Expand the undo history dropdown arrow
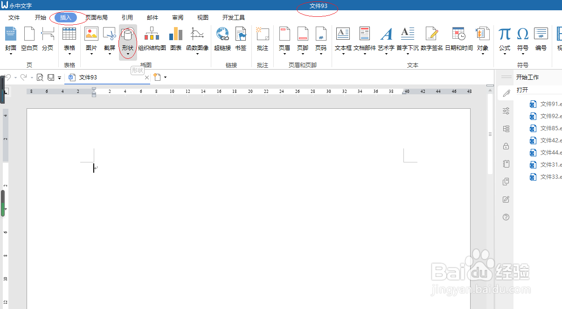 tap(15, 77)
